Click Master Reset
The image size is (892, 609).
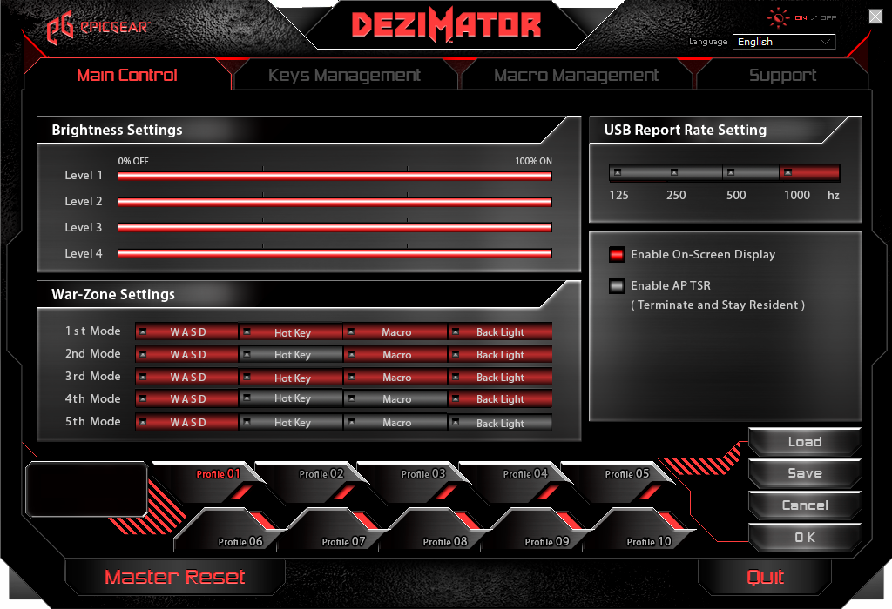tap(174, 577)
